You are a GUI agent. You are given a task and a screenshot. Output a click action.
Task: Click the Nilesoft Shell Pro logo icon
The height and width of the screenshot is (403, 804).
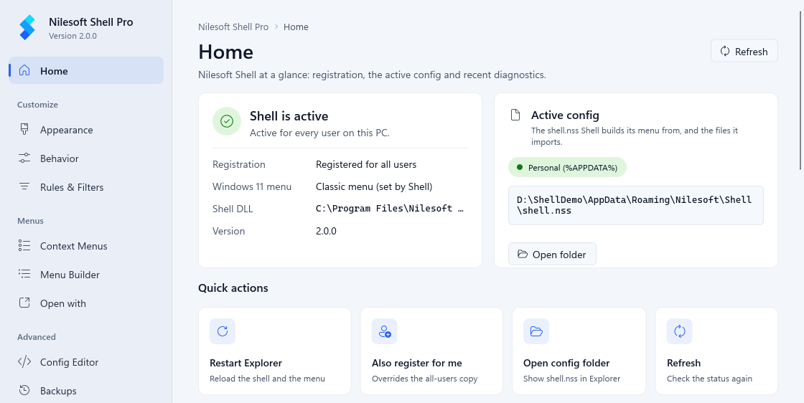coord(27,28)
